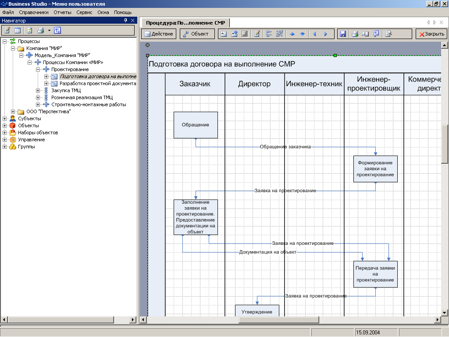This screenshot has height=337, width=449.
Task: Open the Отчеты menu
Action: pos(62,12)
